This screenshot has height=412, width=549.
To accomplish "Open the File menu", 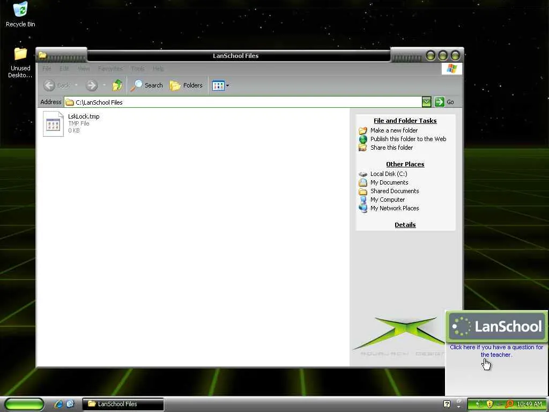I will pos(47,68).
